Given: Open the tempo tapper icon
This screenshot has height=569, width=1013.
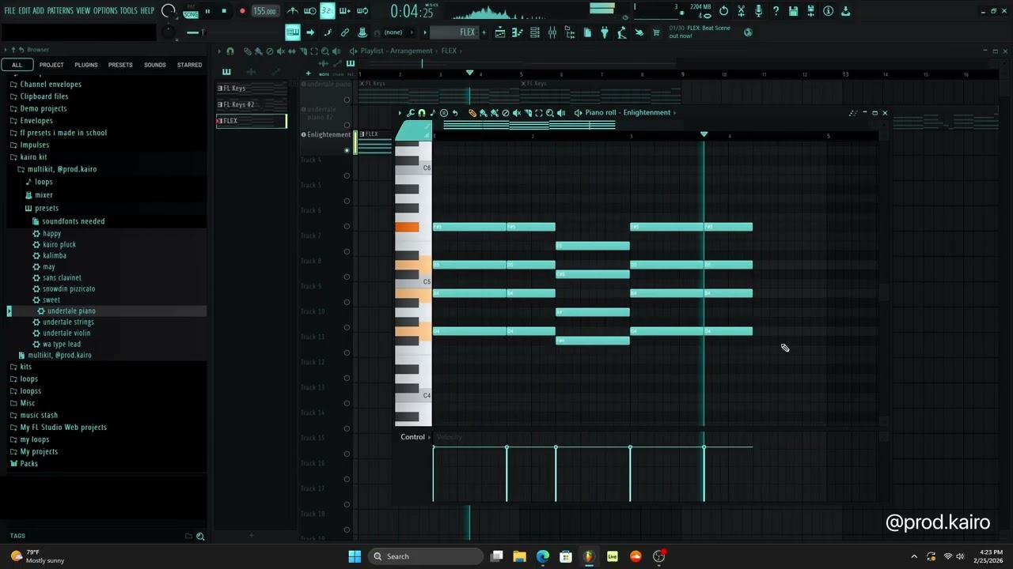Looking at the screenshot, I should point(622,32).
